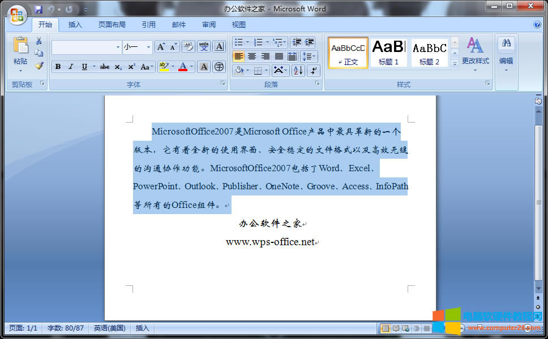Open the 引用 tab

coord(148,24)
